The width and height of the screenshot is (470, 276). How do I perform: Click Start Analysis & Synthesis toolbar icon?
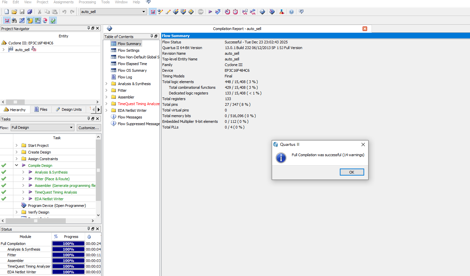click(x=218, y=12)
